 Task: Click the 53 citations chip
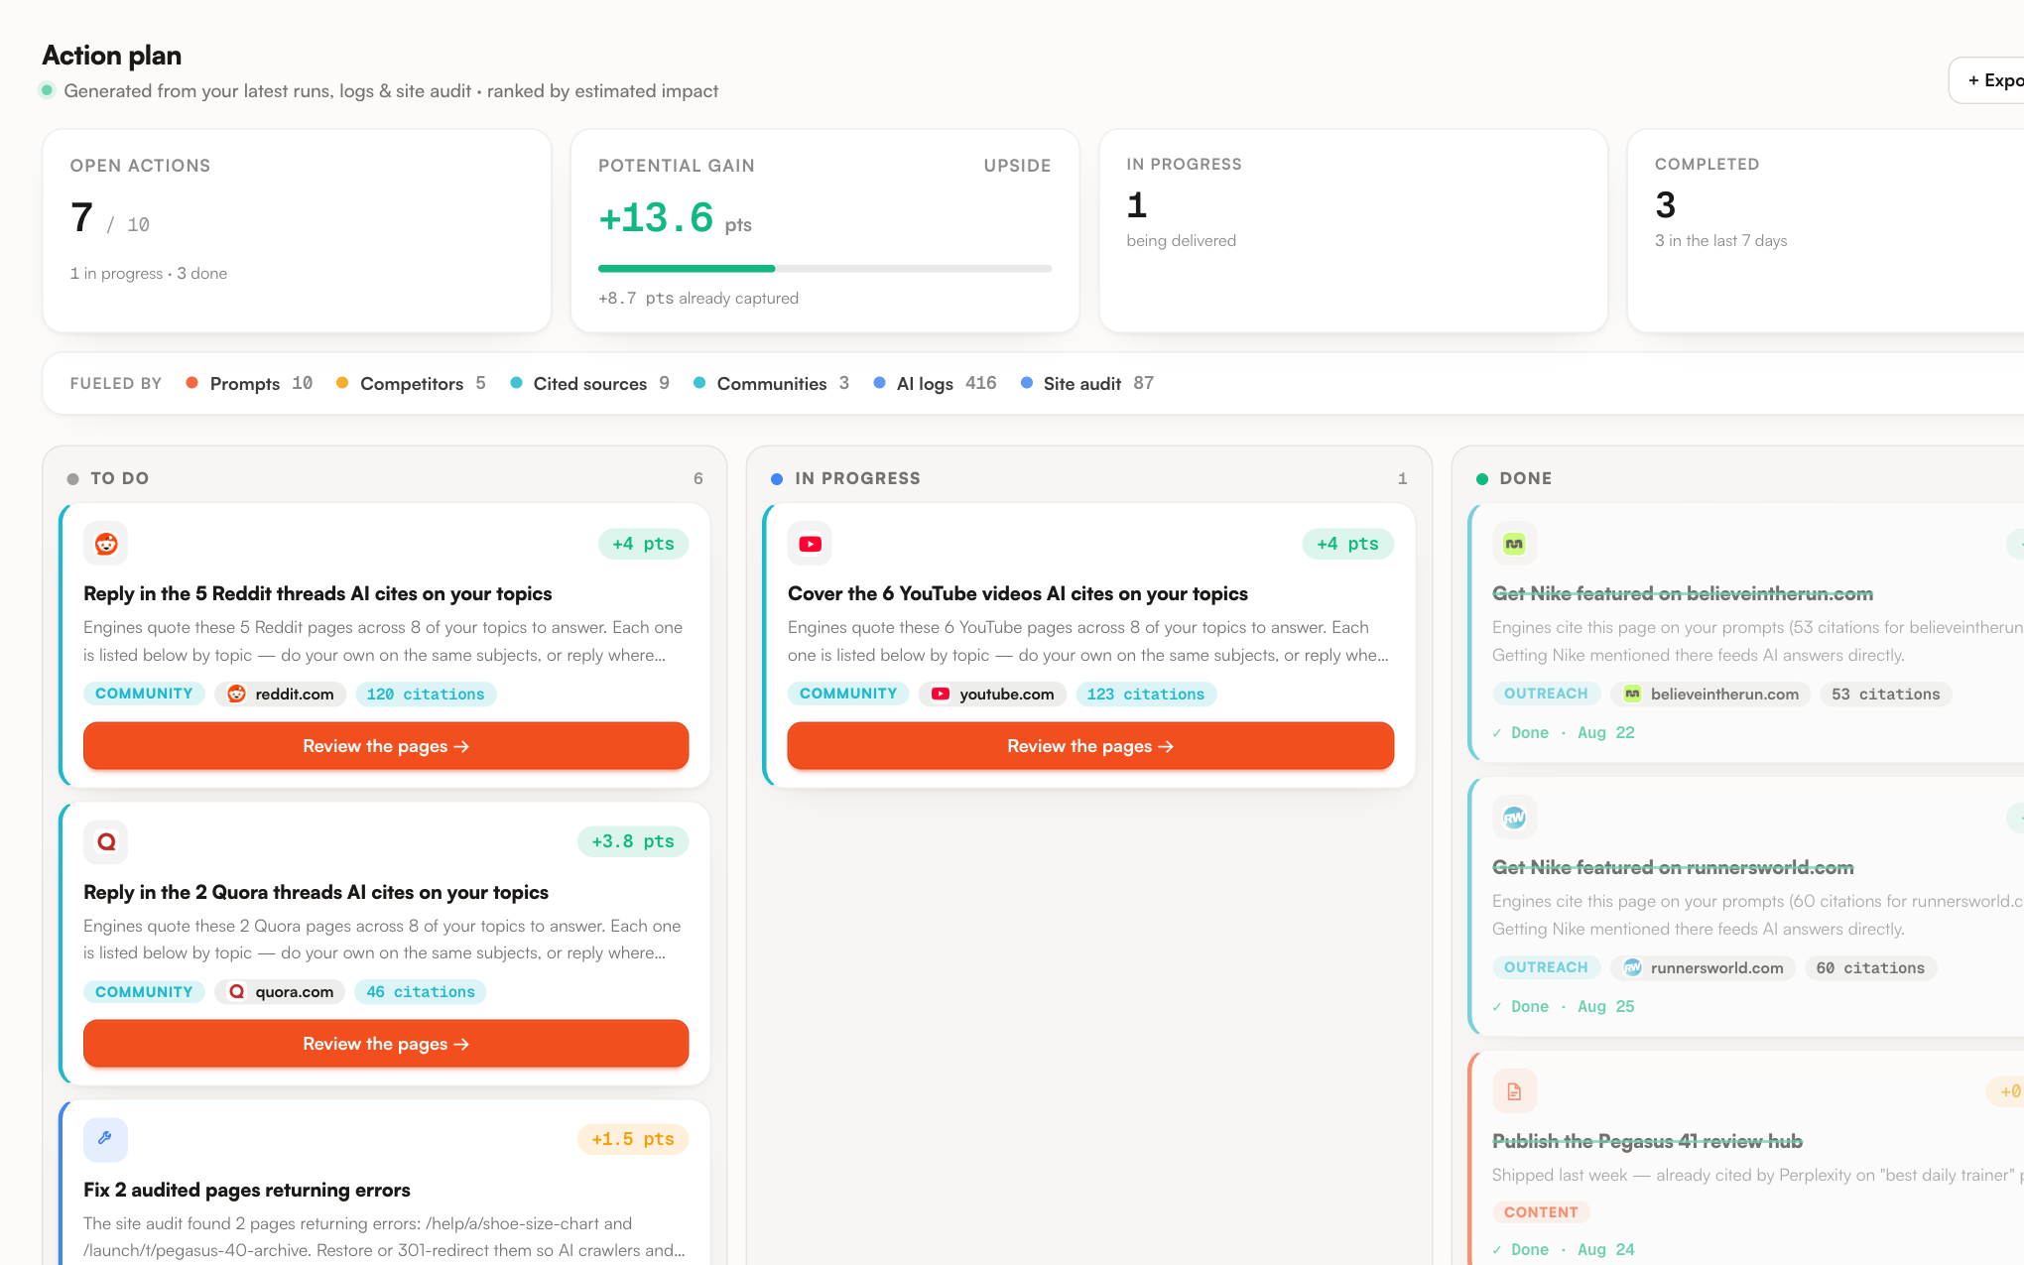[x=1885, y=694]
